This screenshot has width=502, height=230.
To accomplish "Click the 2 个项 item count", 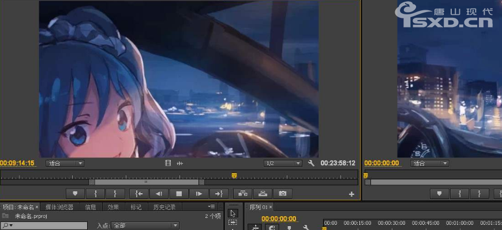I will [213, 216].
